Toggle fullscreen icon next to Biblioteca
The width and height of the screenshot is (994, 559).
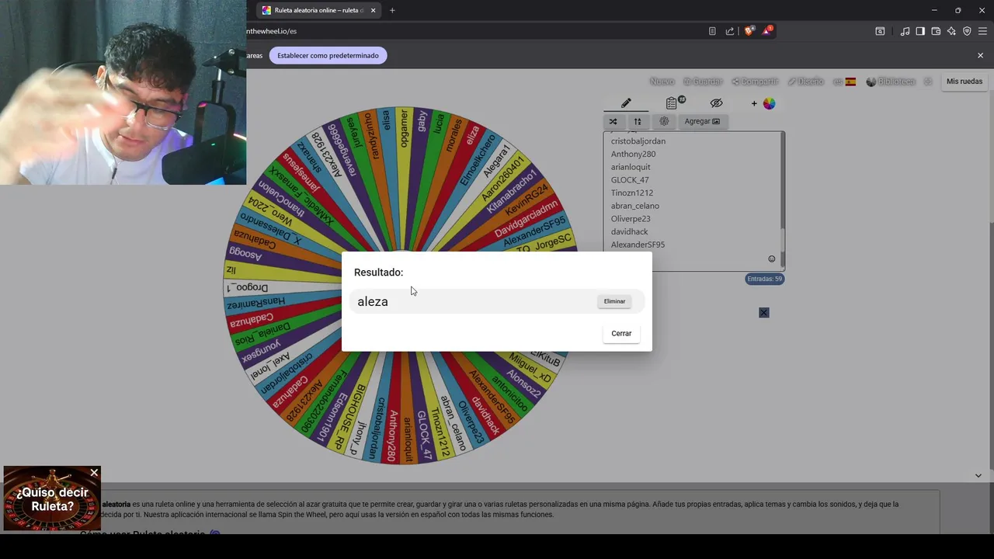[x=927, y=82]
